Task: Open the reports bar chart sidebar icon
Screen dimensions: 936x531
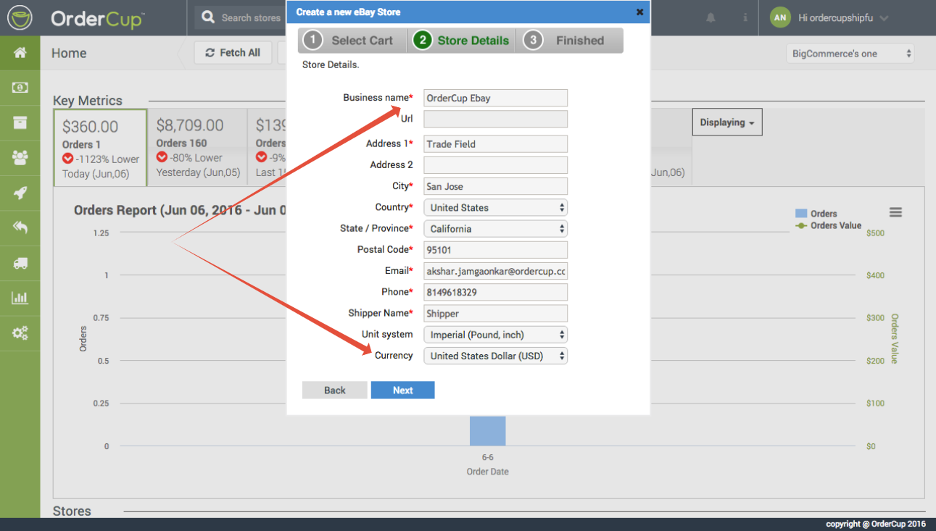Action: (20, 298)
